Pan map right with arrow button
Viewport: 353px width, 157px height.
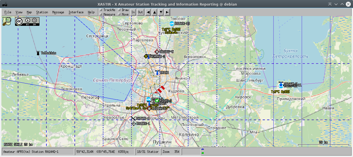point(167,12)
